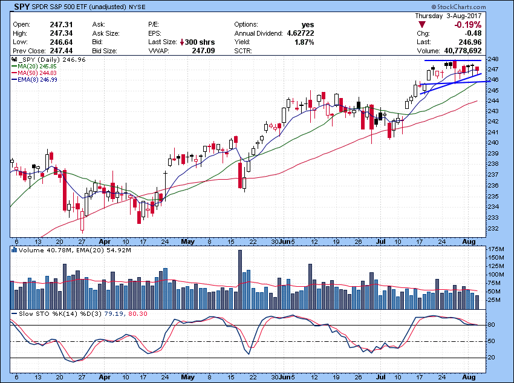Select the SPY ticker symbol in header
514x383 pixels.
(x=22, y=7)
